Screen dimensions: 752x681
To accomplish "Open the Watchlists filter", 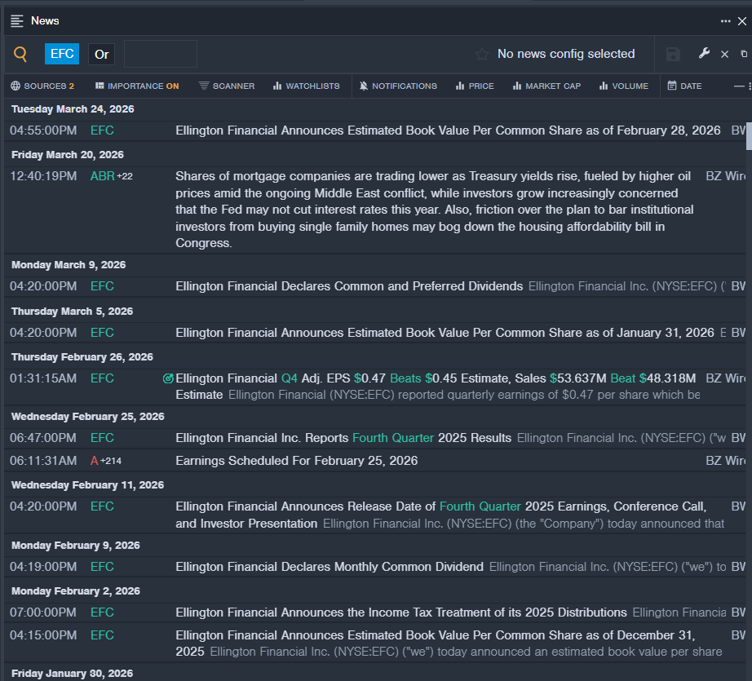I will click(306, 86).
